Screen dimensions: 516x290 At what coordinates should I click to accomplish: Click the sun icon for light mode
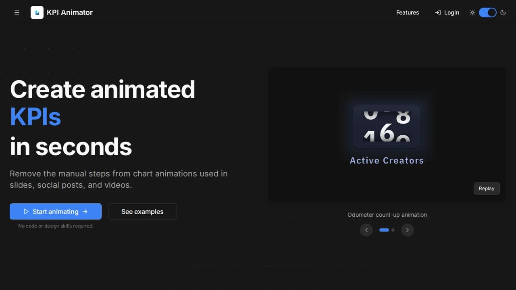tap(472, 12)
